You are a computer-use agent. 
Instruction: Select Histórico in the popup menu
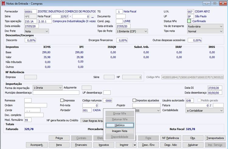pos(120,125)
